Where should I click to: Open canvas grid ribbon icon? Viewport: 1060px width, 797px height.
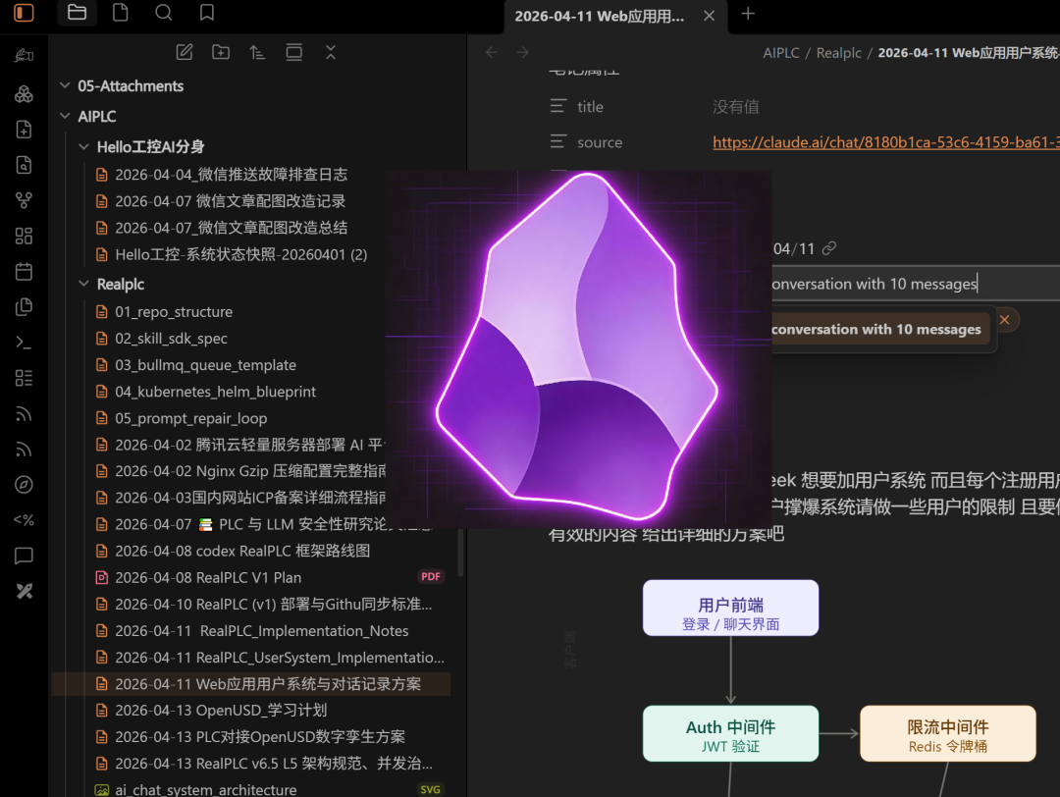24,236
